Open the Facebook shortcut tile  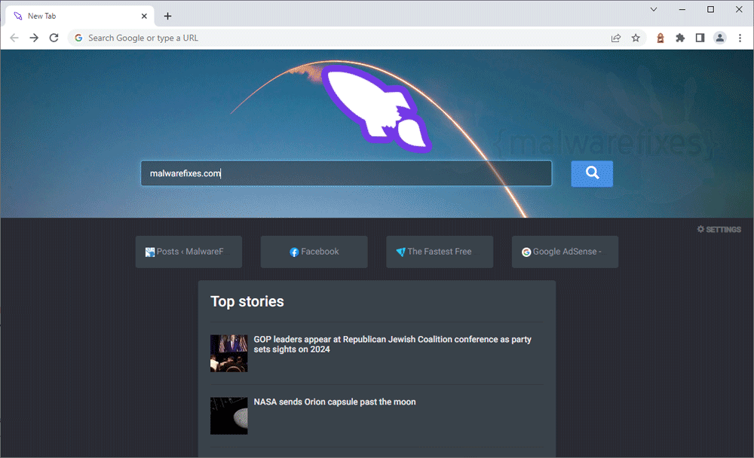[x=314, y=252]
